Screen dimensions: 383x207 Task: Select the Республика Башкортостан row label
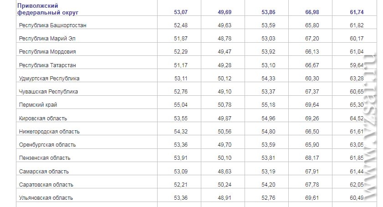52,25
